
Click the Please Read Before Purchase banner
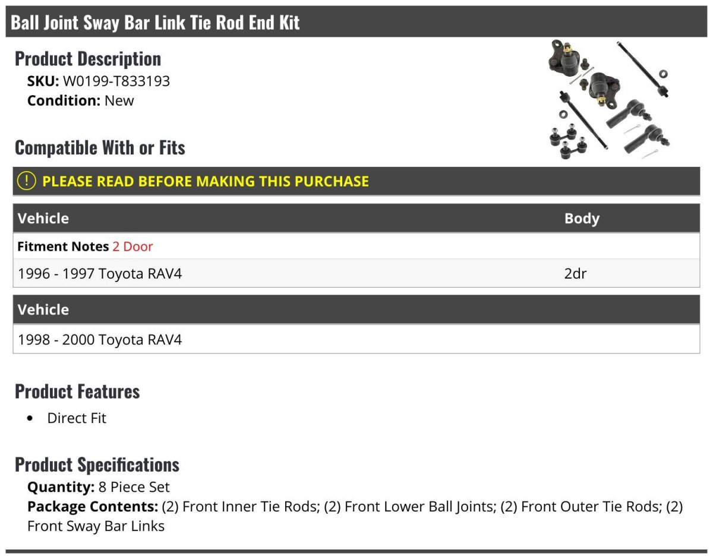click(206, 181)
